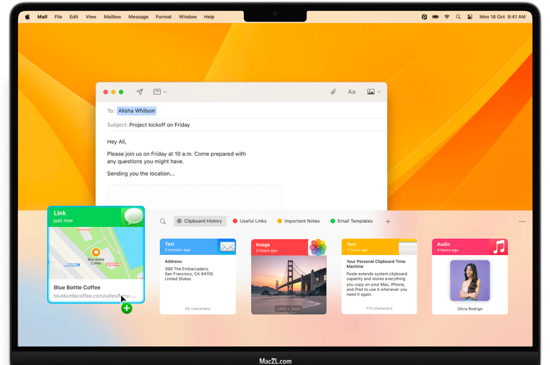Open Control Center in the menu bar
550x365 pixels.
pyautogui.click(x=470, y=16)
